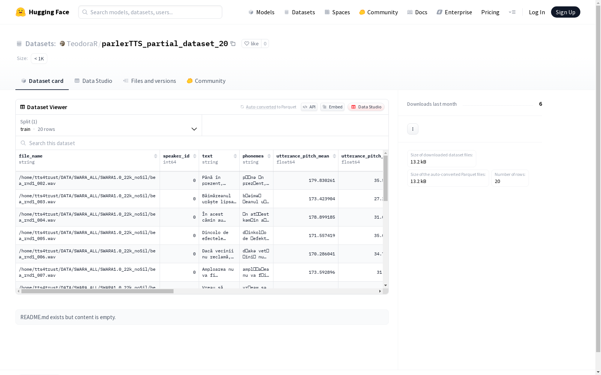Image resolution: width=601 pixels, height=375 pixels.
Task: Click the like count number
Action: click(265, 43)
